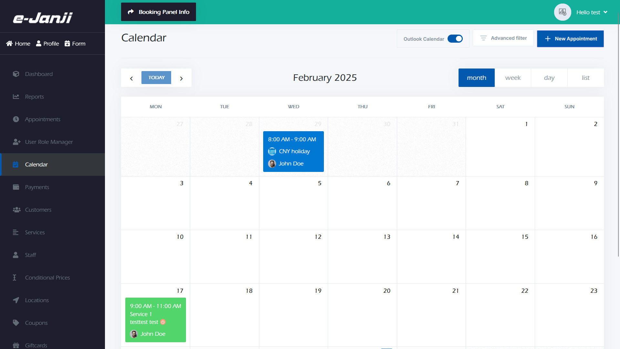Click the Locations arrow icon

click(x=16, y=300)
